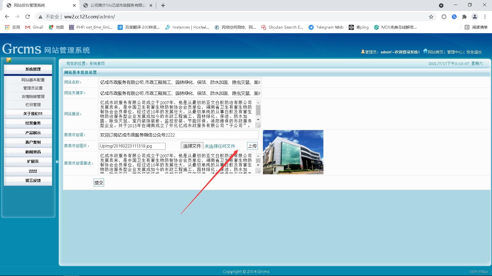This screenshot has width=492, height=276.
Task: Open the 网络空间测绘 bookmark
Action: click(235, 27)
